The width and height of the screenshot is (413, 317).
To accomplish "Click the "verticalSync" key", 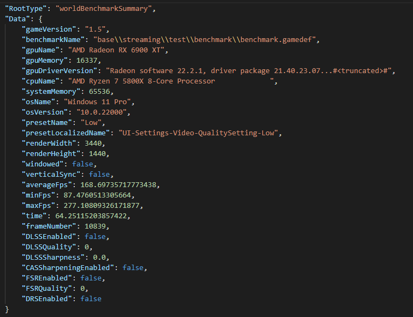I will click(51, 175).
